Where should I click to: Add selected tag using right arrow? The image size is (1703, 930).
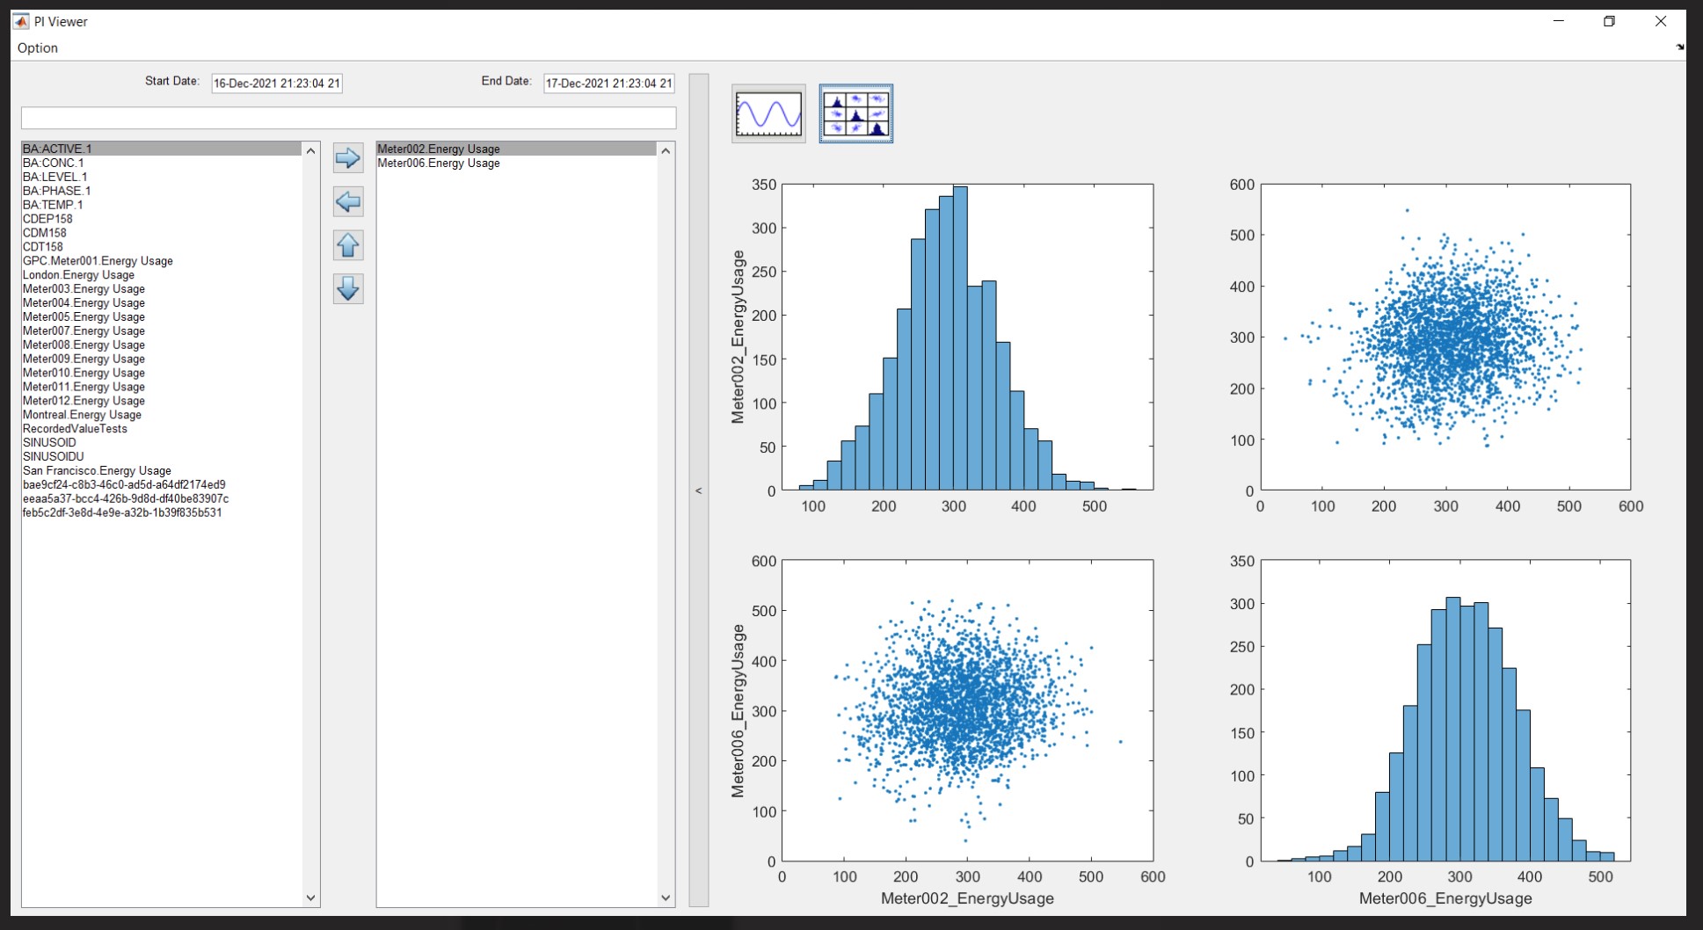coord(347,158)
